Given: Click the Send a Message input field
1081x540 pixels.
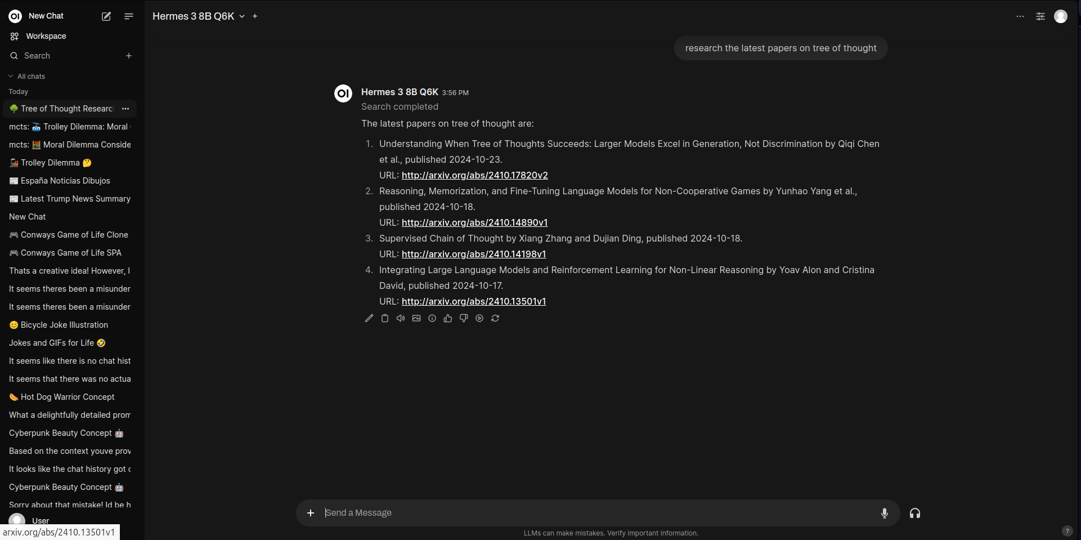Looking at the screenshot, I should point(563,513).
